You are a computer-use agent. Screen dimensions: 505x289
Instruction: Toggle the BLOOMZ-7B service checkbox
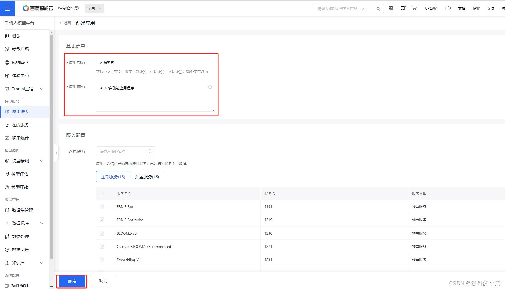(x=102, y=233)
